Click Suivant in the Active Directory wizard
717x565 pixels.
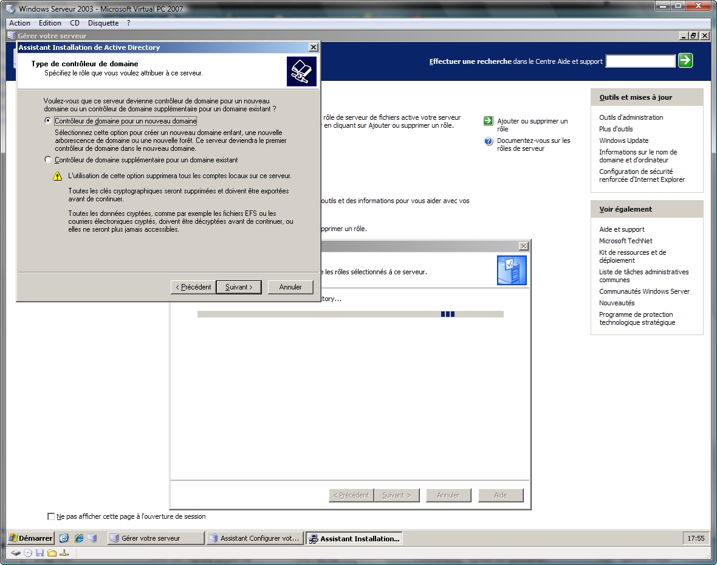click(239, 287)
